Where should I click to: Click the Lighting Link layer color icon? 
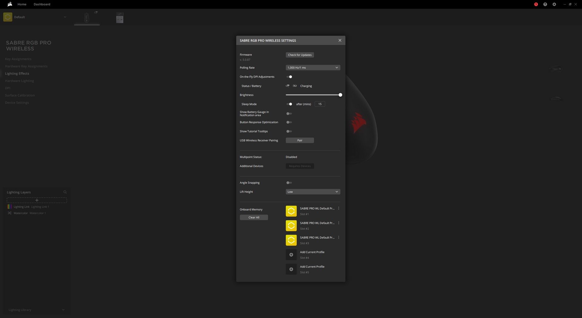click(9, 207)
